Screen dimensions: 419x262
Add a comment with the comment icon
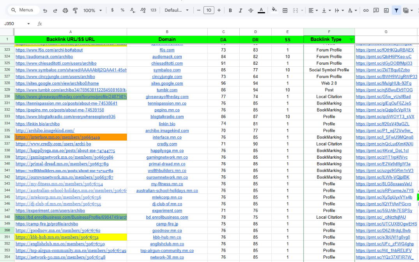[376, 11]
